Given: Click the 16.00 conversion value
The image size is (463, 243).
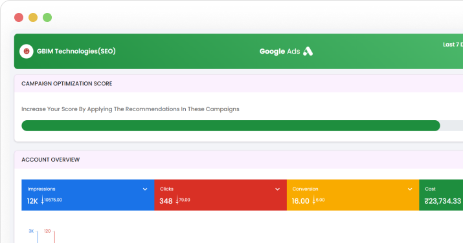Looking at the screenshot, I should (300, 201).
